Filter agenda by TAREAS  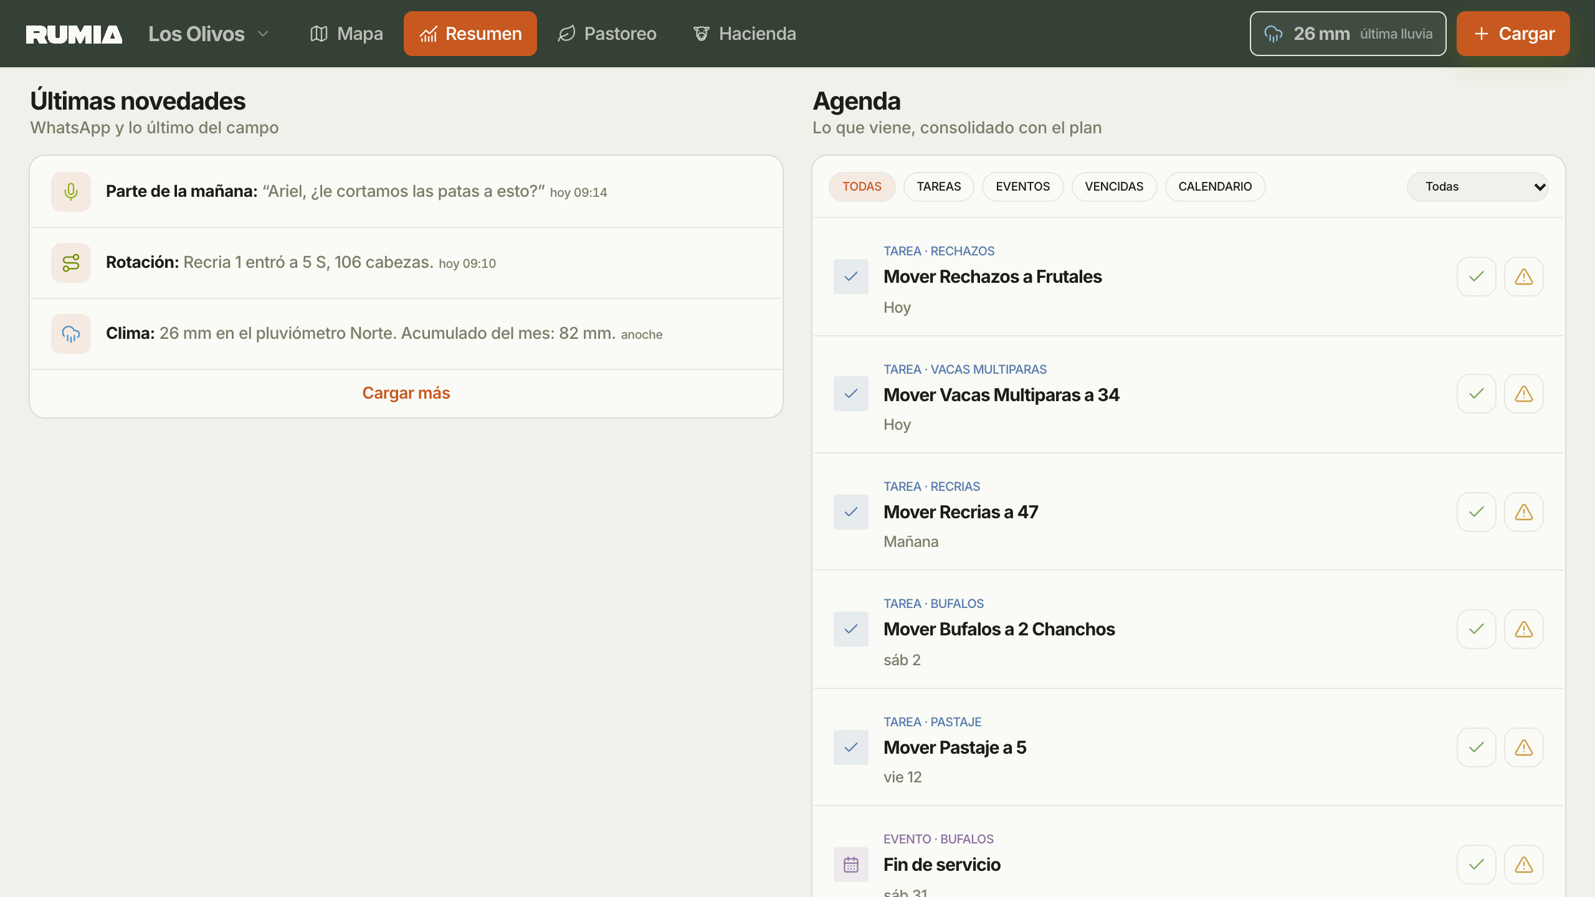(939, 187)
